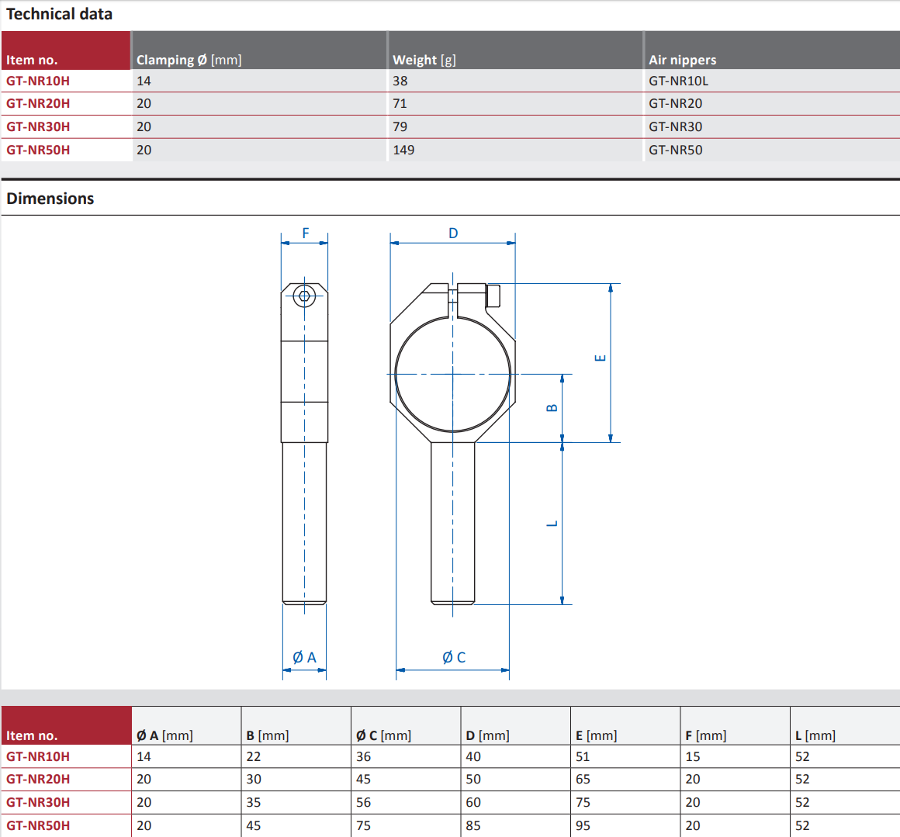The image size is (900, 837).
Task: Click the "D [mm]" column header
Action: [x=487, y=735]
